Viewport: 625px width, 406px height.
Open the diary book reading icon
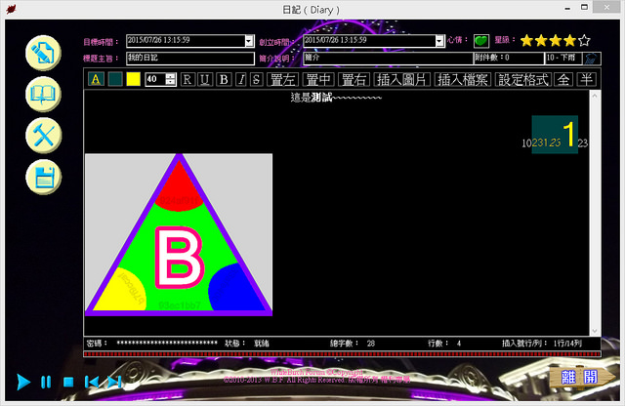click(43, 95)
